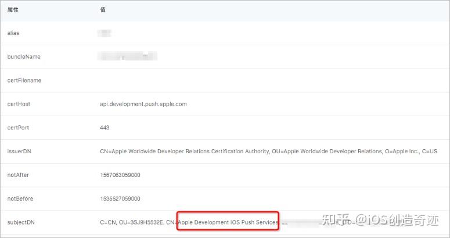
Task: Select the bundleName attribute label
Action: tap(24, 57)
